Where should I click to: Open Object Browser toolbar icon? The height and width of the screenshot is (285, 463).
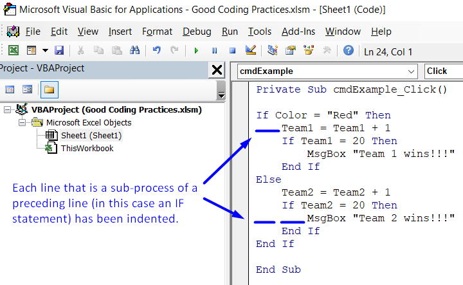coord(309,50)
